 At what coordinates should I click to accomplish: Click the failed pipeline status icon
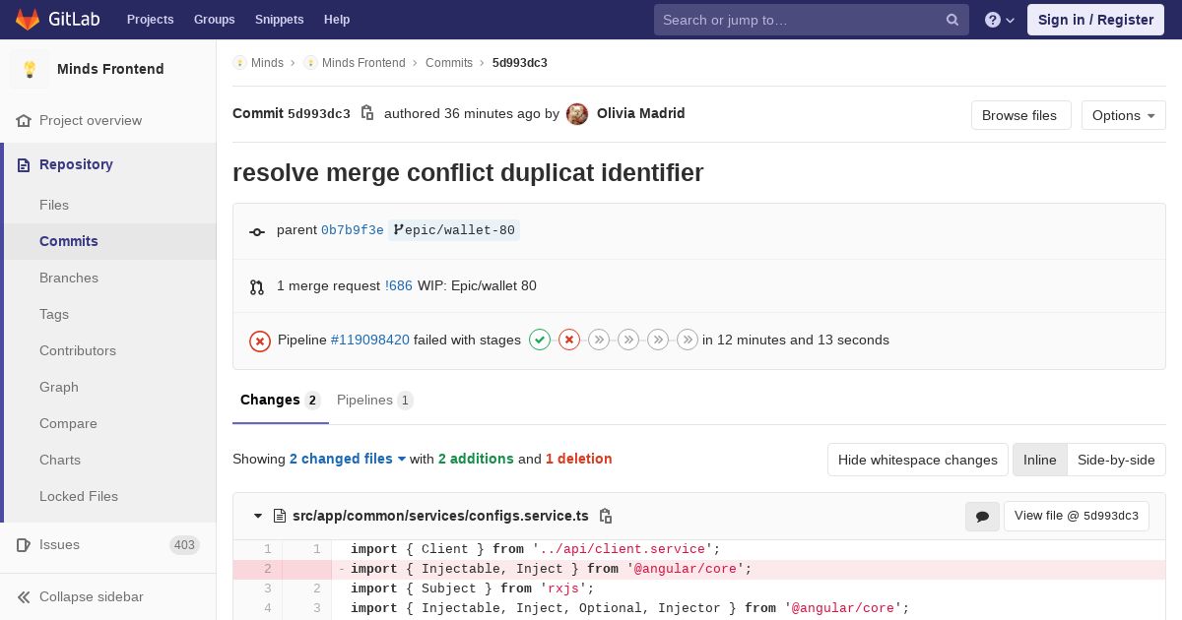pyautogui.click(x=260, y=341)
